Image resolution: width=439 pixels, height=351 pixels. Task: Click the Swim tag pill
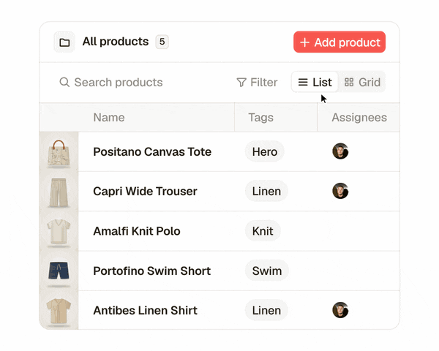pos(267,271)
